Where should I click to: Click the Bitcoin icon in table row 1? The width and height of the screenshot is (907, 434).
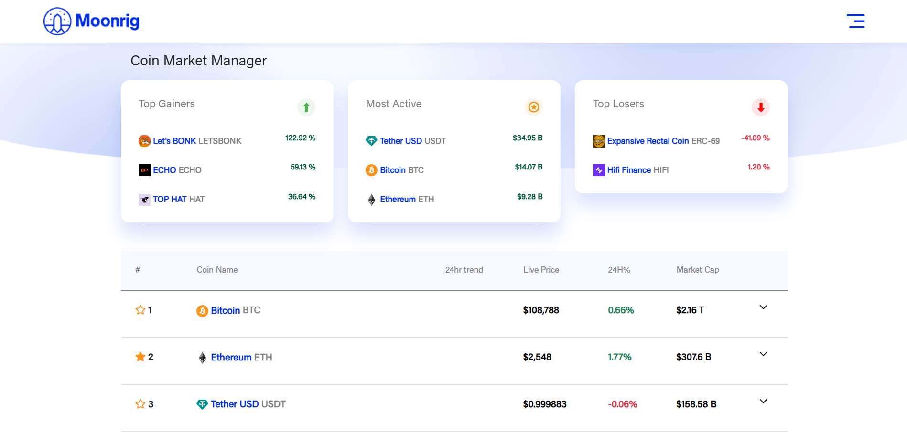click(202, 311)
